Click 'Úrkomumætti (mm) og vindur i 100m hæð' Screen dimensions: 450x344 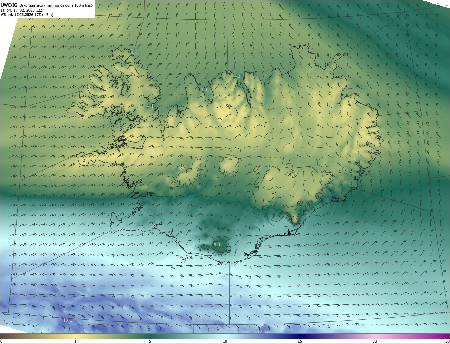(56, 5)
